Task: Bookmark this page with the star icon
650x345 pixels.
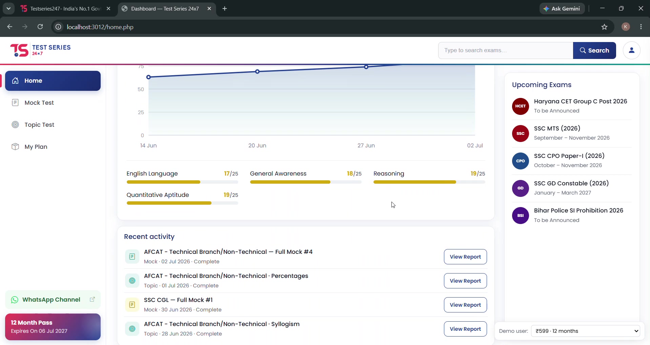Action: click(x=604, y=27)
